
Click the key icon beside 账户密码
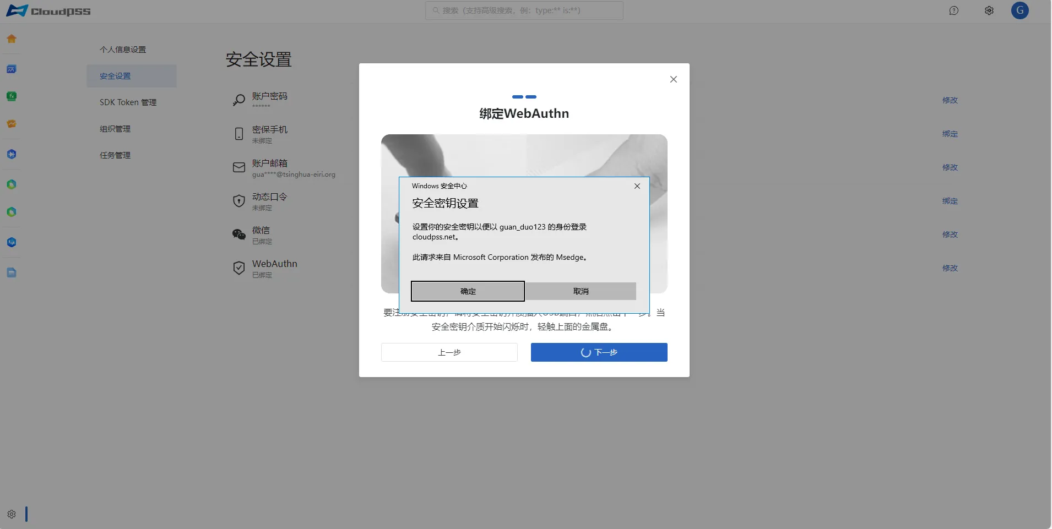[238, 100]
